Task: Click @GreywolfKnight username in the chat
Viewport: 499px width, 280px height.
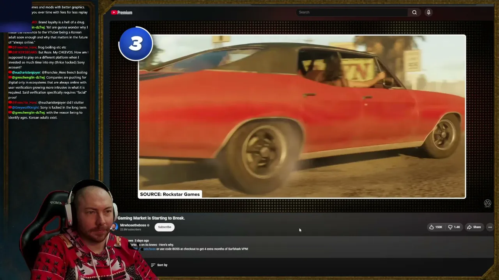Action: click(25, 107)
